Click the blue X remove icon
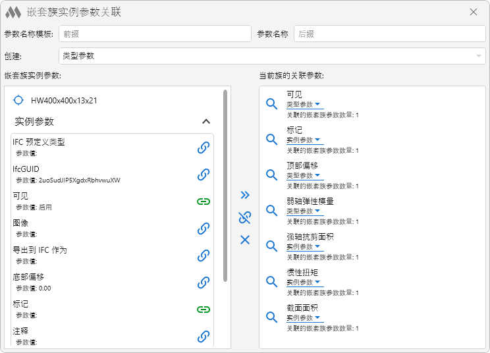The height and width of the screenshot is (353, 490). coord(245,240)
